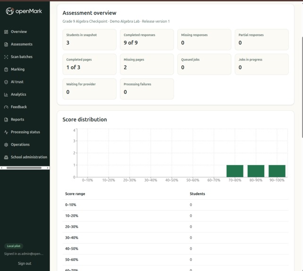Image resolution: width=303 pixels, height=271 pixels.
Task: Go to Reports page
Action: click(17, 119)
